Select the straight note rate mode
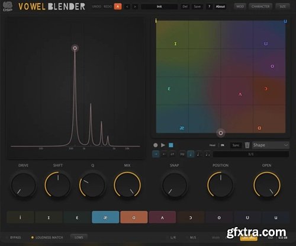Screen dimensions: 296x246 coord(191,154)
